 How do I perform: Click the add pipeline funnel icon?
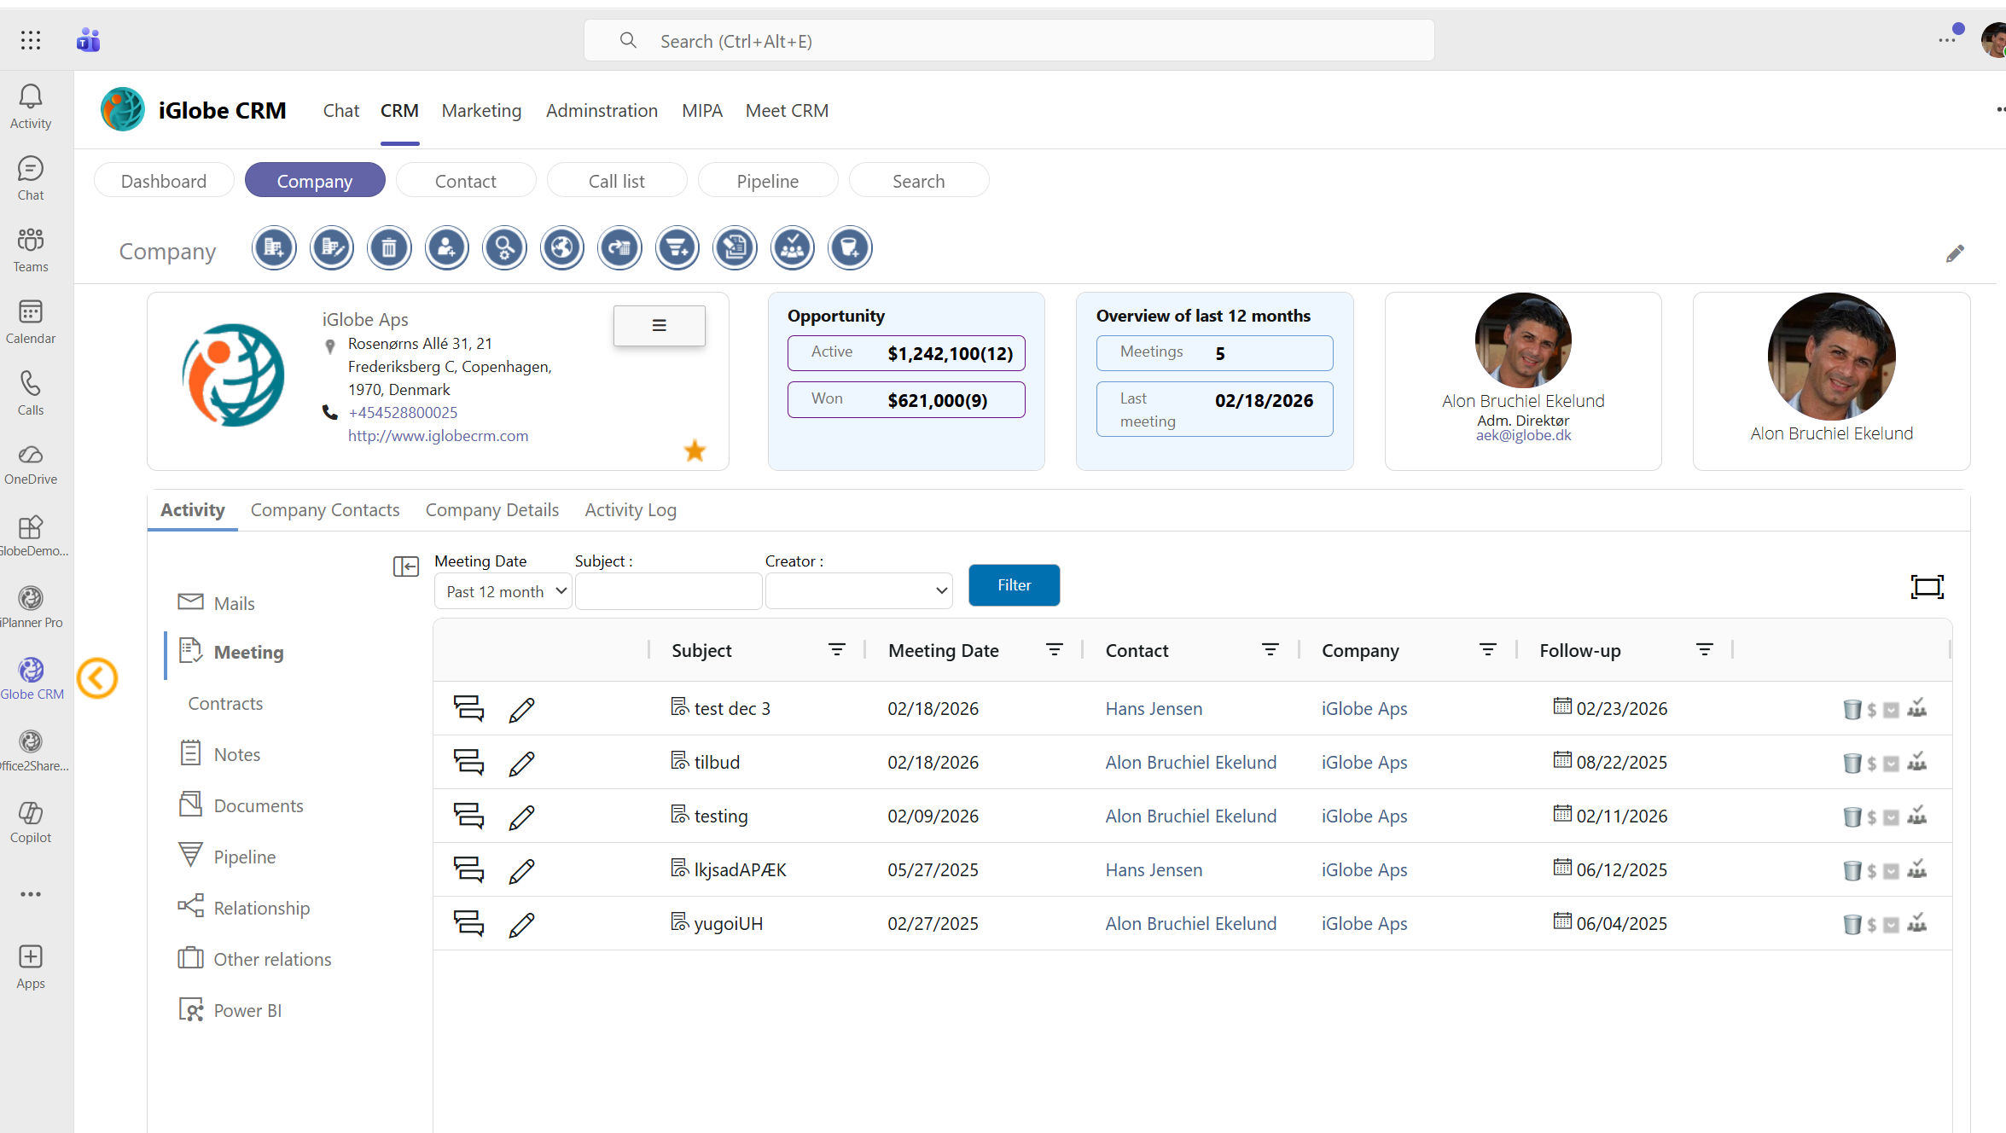[677, 248]
